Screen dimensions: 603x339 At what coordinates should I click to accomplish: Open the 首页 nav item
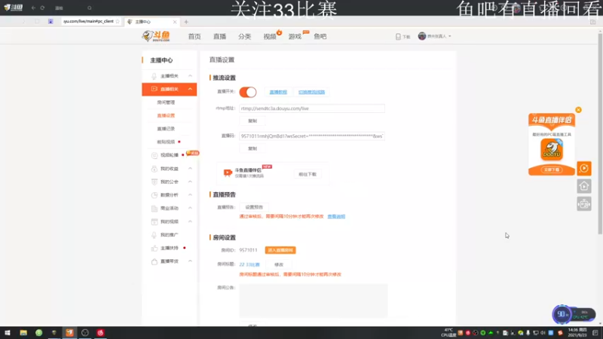click(x=194, y=36)
